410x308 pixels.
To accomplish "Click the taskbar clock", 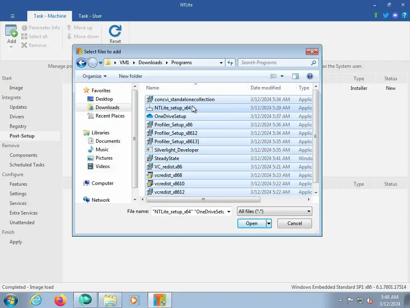I will click(390, 300).
